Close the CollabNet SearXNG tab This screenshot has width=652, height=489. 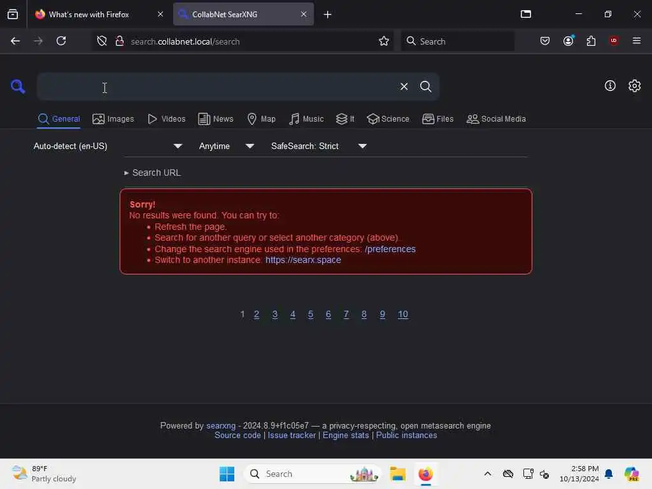(x=304, y=14)
